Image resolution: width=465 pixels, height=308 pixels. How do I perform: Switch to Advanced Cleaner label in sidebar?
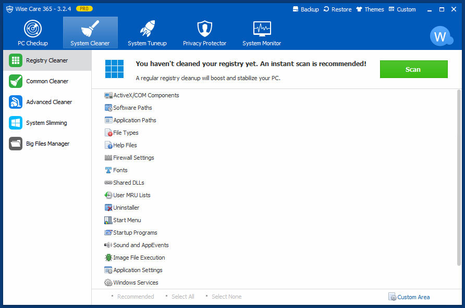tap(49, 102)
